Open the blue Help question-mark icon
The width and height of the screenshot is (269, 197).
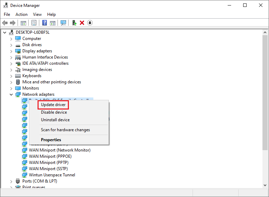coord(45,23)
